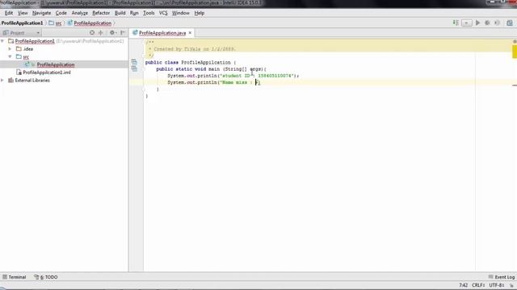Click ProfileApplication1 breadcrumb in navigation bar
Screen dimensions: 517x290
click(22, 23)
